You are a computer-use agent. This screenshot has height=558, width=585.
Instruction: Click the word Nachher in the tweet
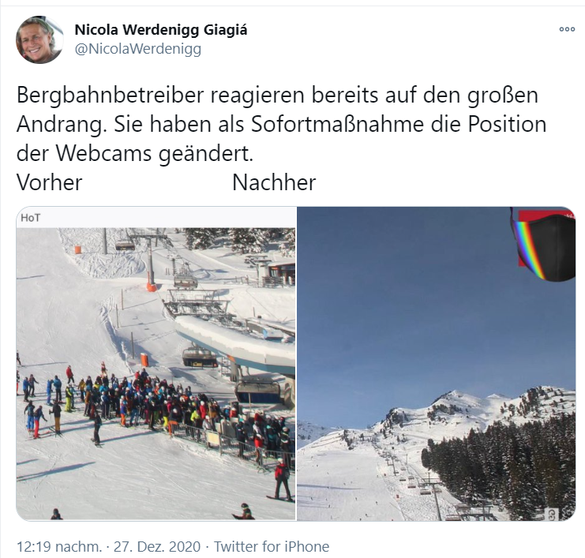tap(274, 182)
